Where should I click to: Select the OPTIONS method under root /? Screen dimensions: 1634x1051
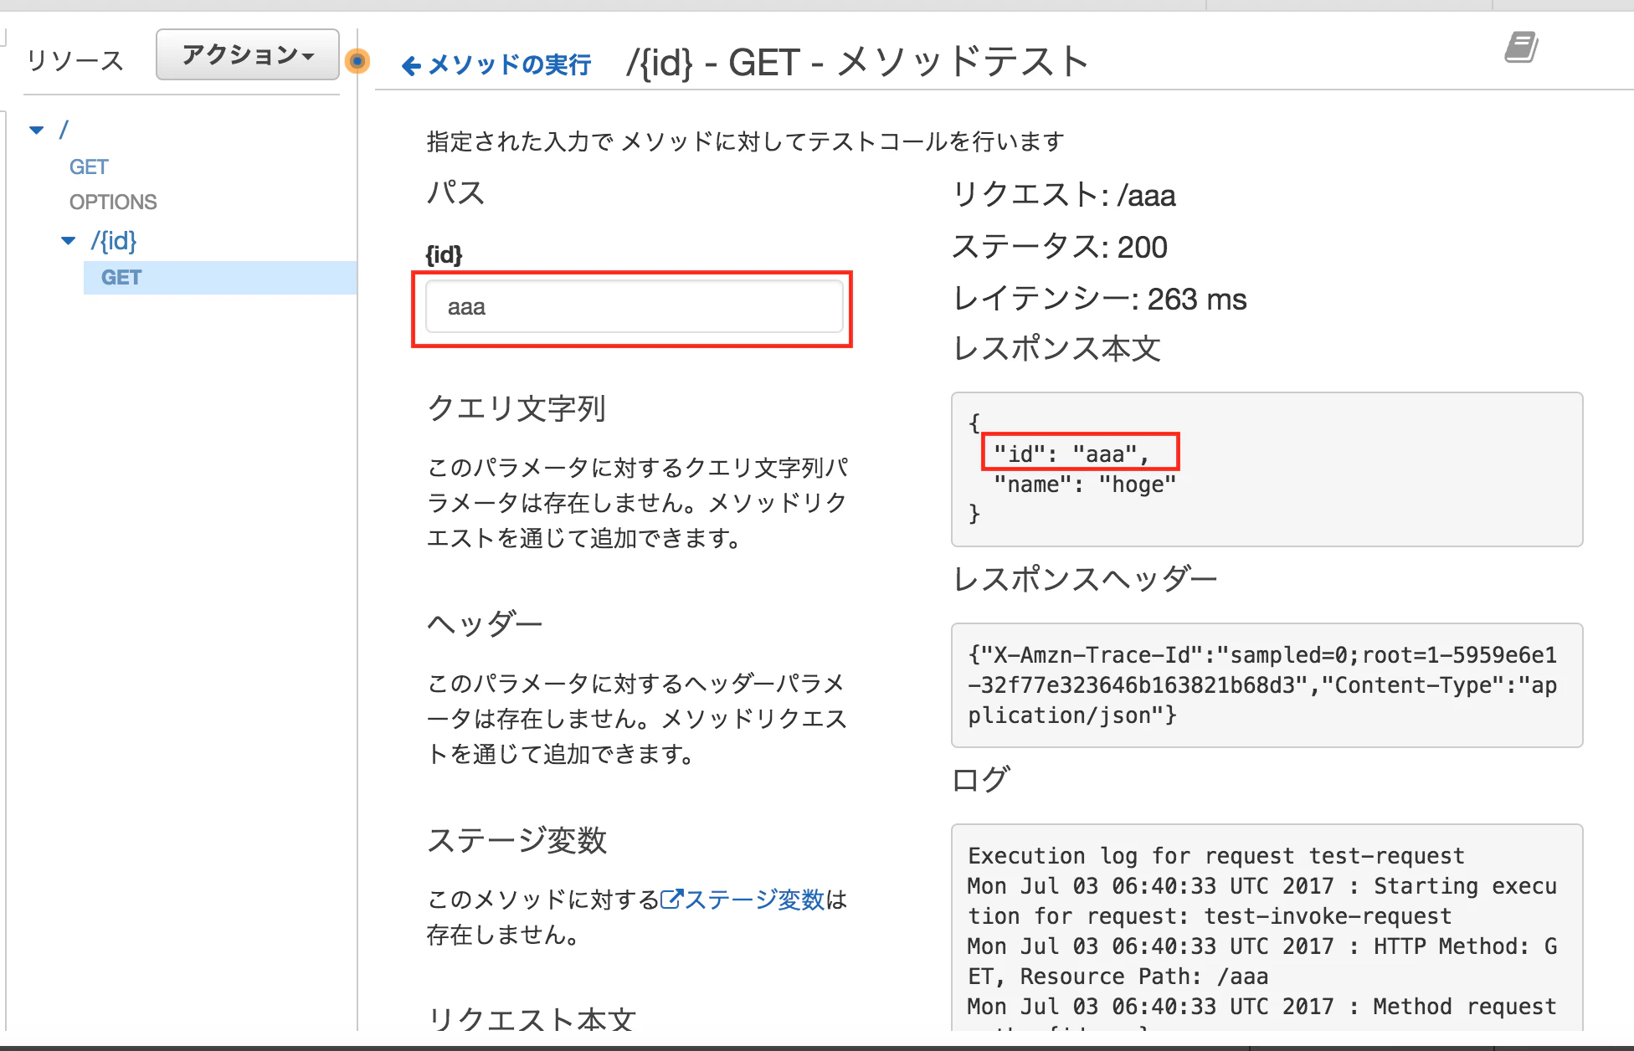pos(113,203)
